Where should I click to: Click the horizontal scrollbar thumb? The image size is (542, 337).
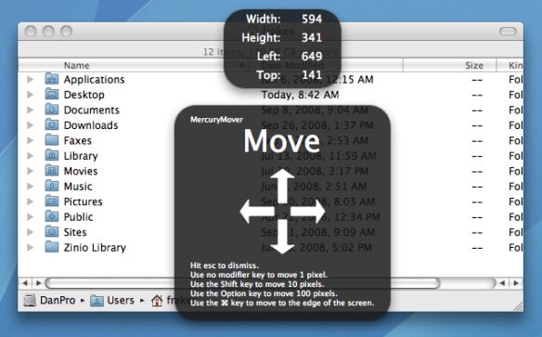[242, 283]
